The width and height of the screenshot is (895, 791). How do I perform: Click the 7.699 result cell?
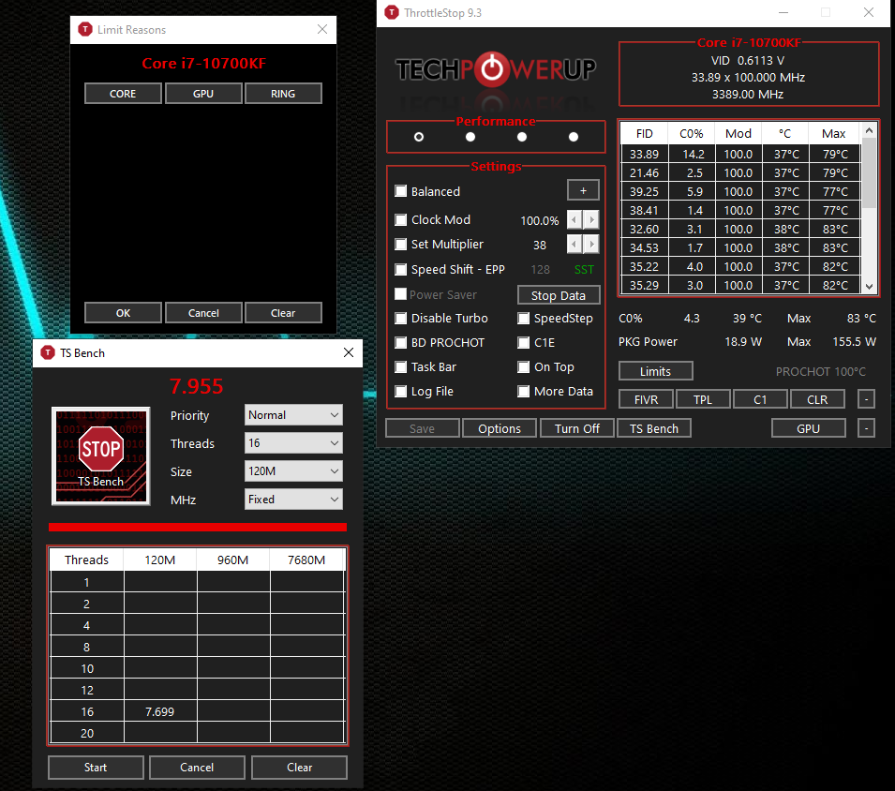coord(160,711)
